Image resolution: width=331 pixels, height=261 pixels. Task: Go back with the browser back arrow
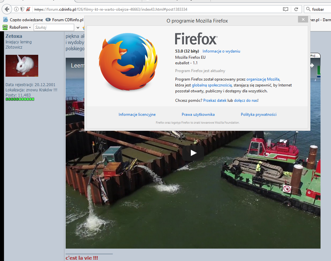[7, 9]
